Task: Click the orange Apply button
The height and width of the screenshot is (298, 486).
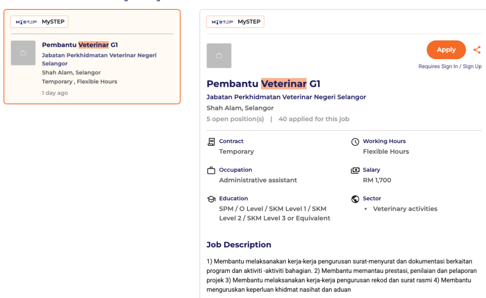Action: tap(446, 50)
